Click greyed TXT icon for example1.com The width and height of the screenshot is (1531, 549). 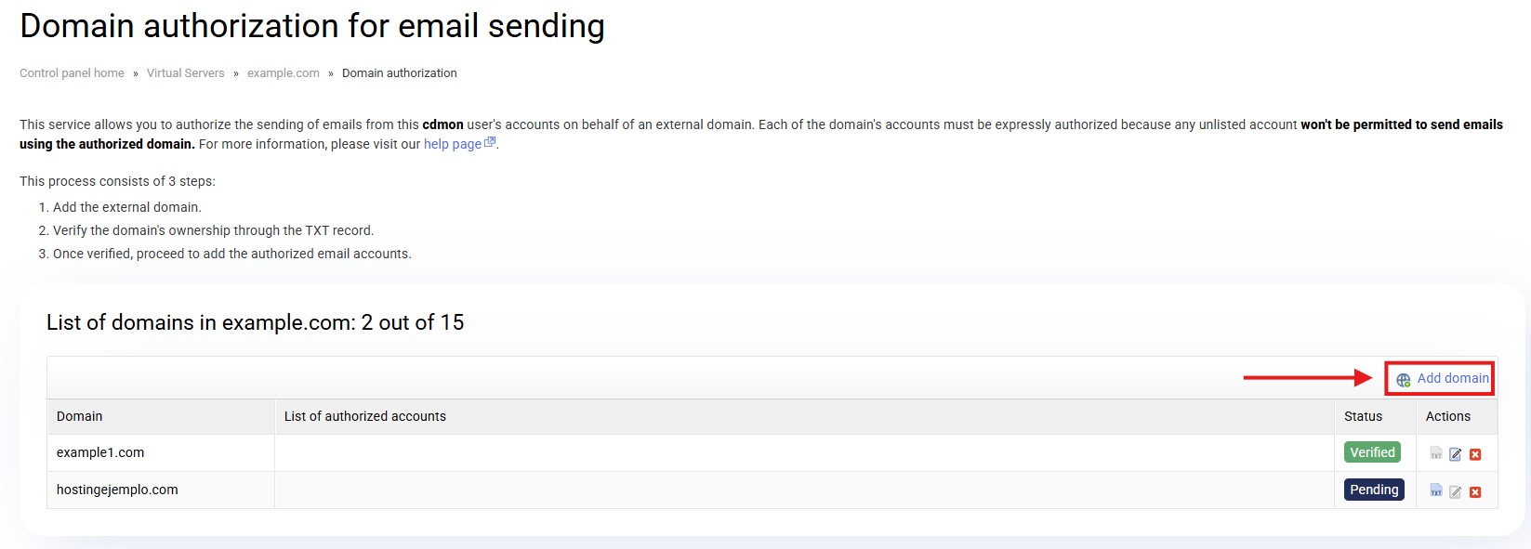coord(1436,453)
